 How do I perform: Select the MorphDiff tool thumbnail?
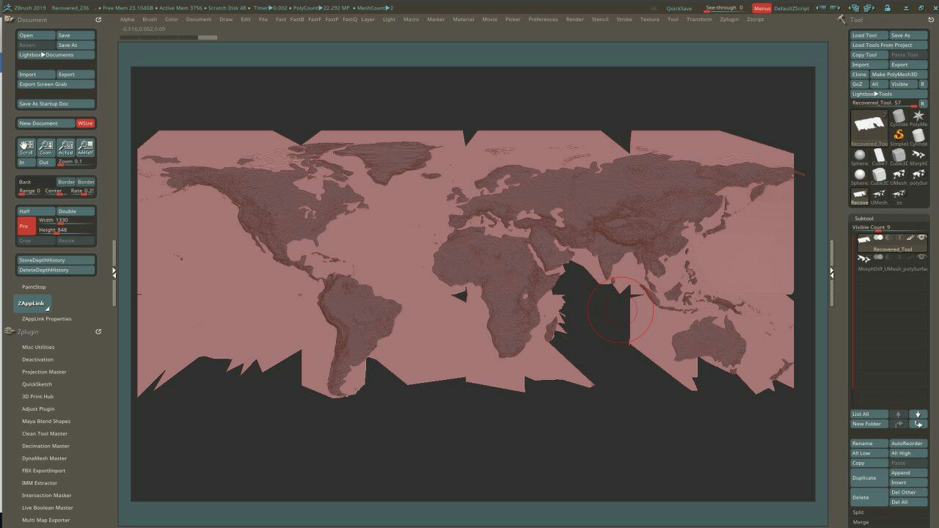tap(918, 155)
